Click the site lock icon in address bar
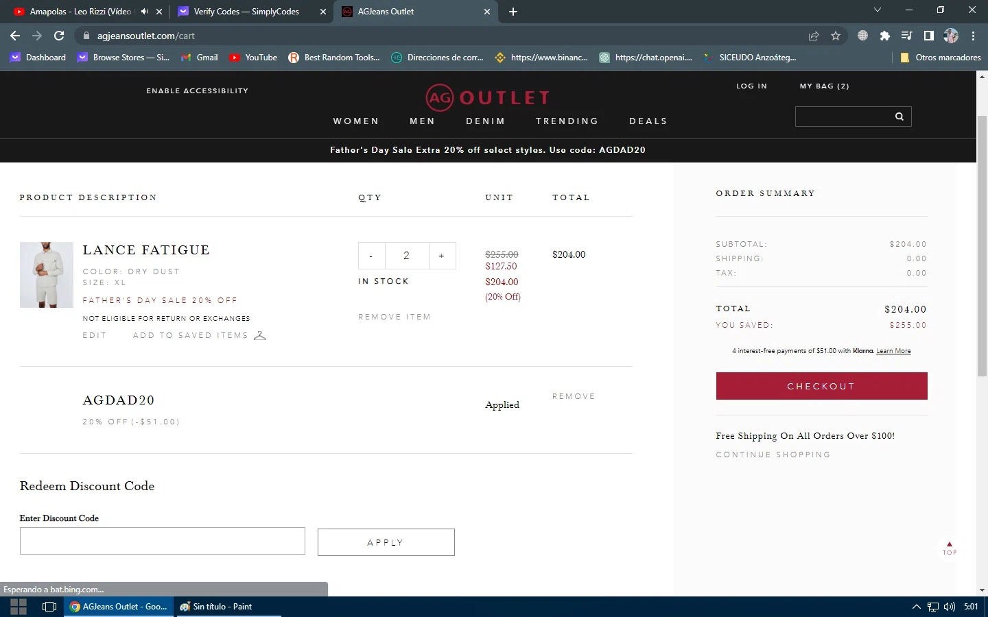988x617 pixels. coord(86,36)
